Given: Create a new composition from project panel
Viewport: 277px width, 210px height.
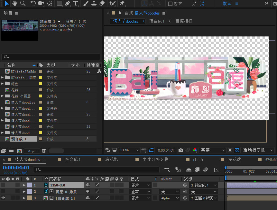Looking at the screenshot, I should [x=19, y=151].
